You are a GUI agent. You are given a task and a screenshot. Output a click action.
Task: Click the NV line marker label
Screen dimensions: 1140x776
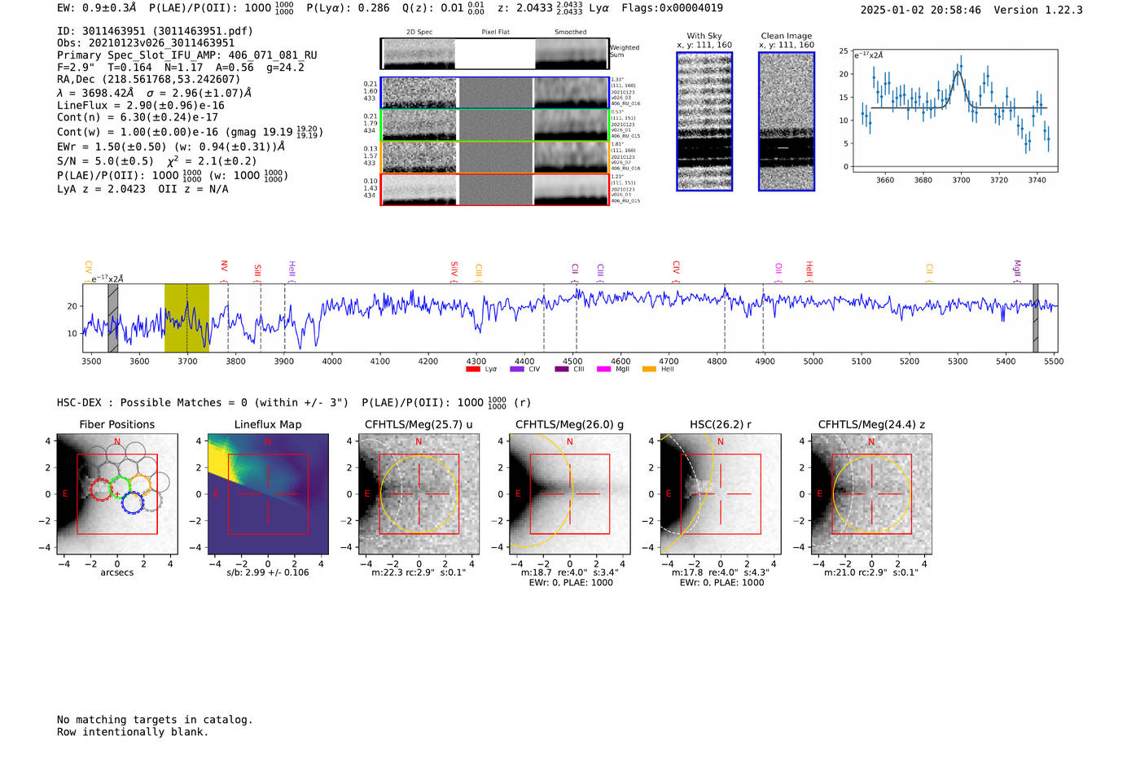[224, 268]
